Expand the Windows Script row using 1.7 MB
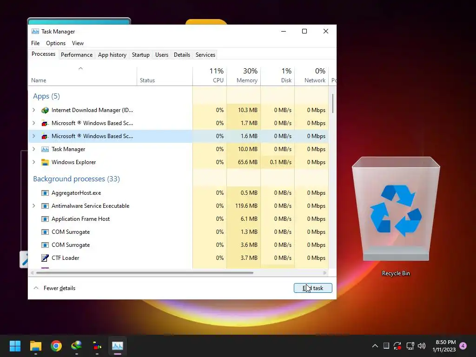Screen dimensions: 476x357 click(x=34, y=123)
